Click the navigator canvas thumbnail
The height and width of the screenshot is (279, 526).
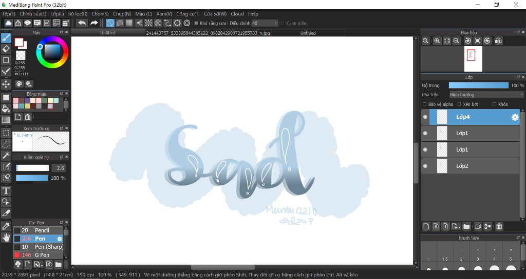click(x=473, y=59)
